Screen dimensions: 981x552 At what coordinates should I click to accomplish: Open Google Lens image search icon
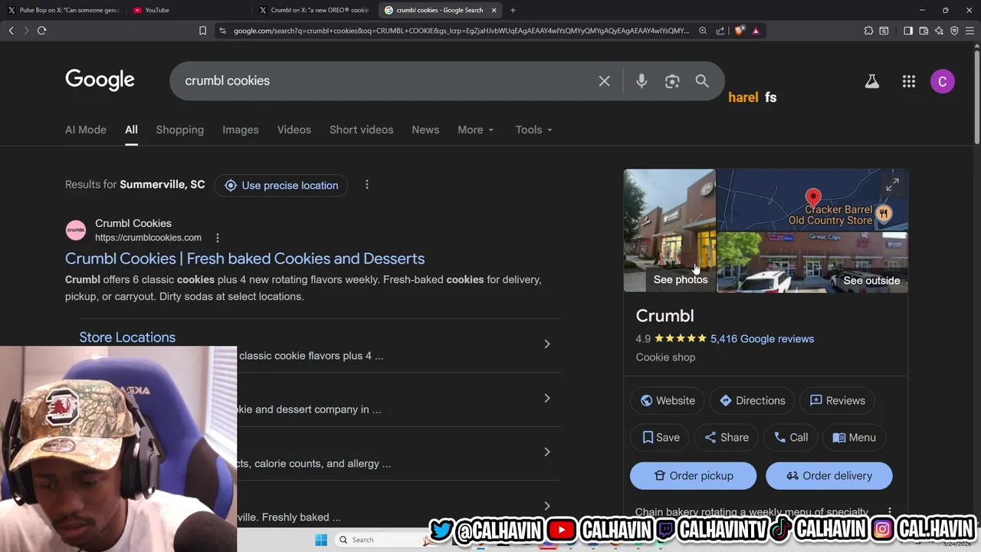672,80
